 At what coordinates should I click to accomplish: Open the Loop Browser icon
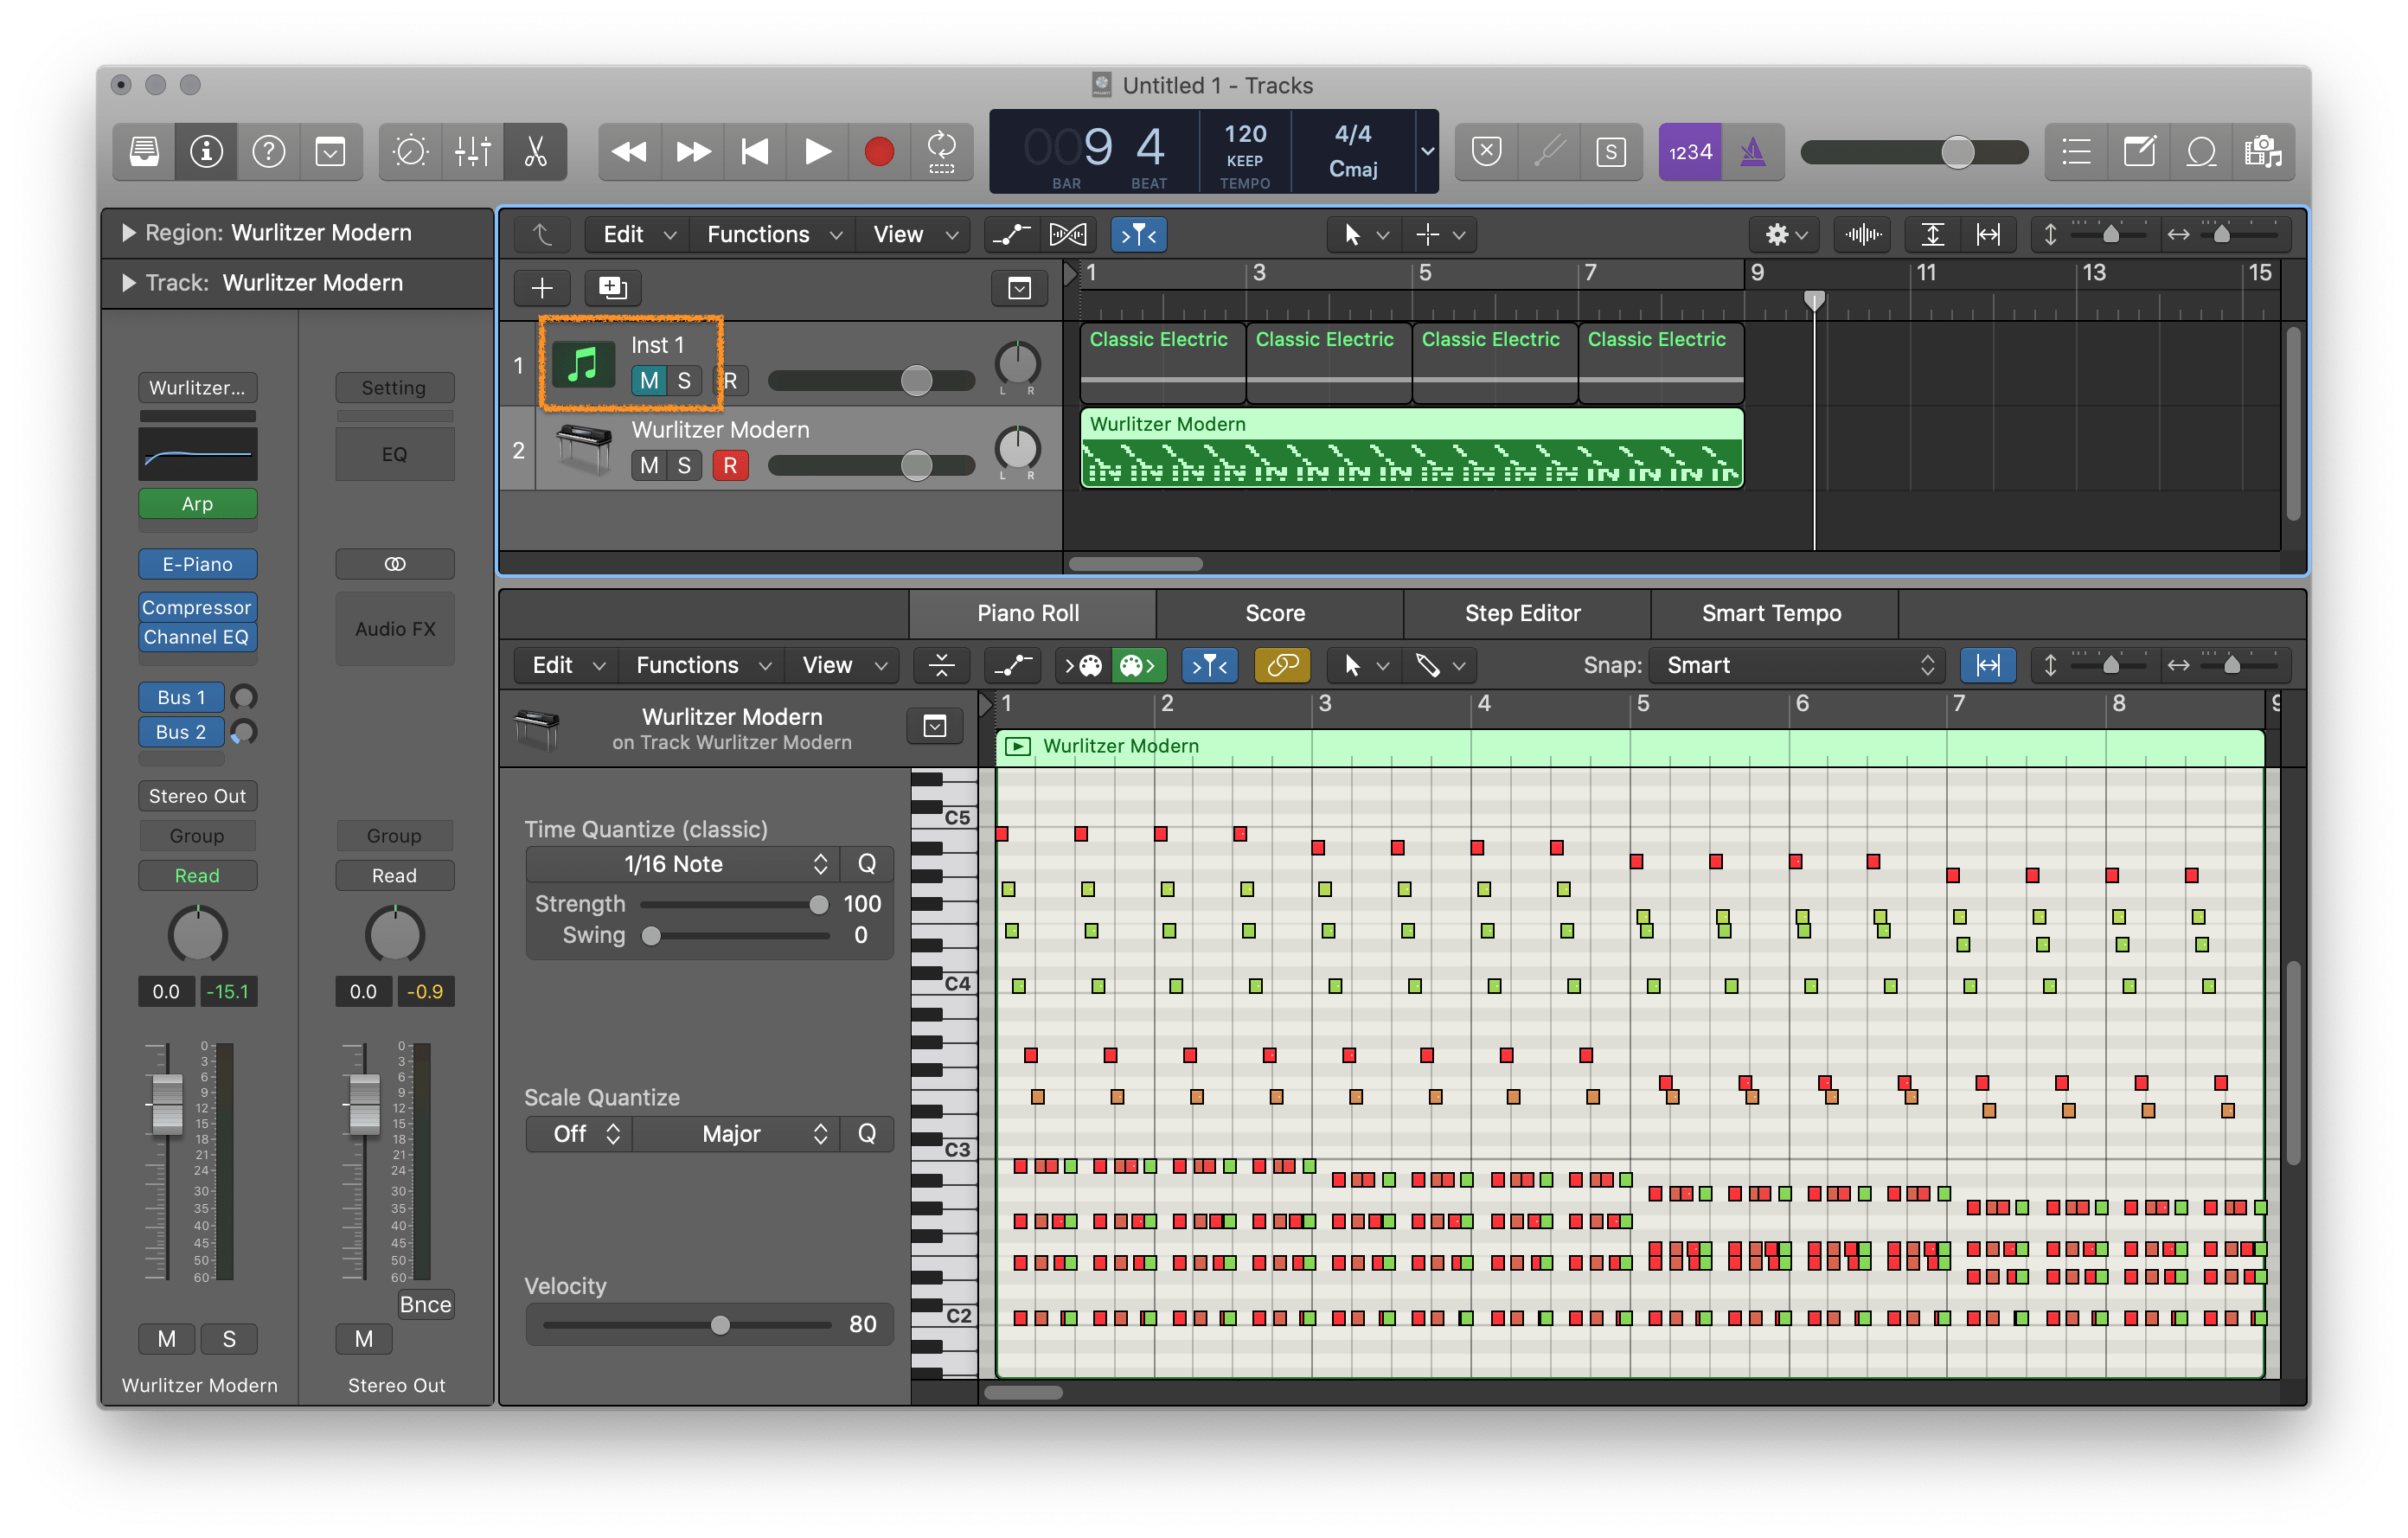[x=2200, y=152]
